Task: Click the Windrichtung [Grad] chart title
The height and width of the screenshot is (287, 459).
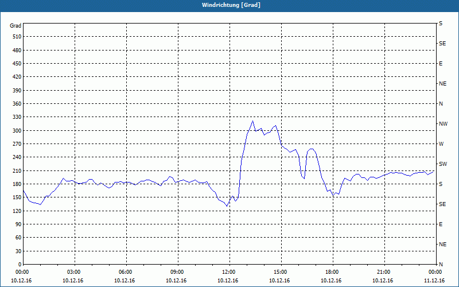Action: 231,5
